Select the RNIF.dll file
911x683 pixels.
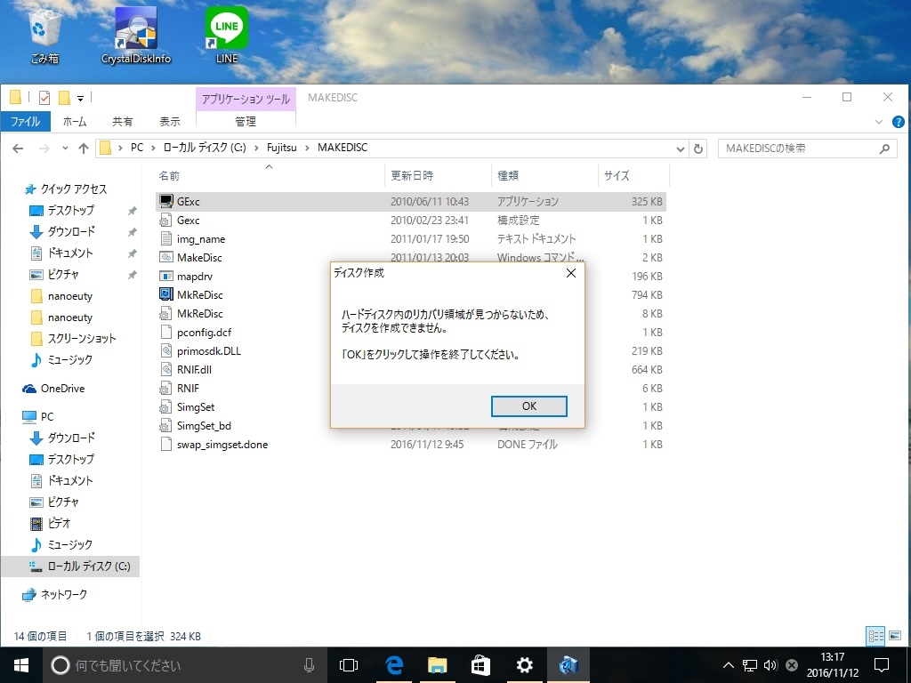click(244, 369)
